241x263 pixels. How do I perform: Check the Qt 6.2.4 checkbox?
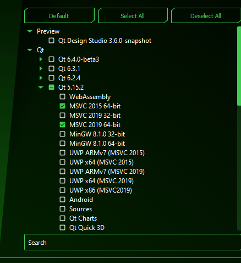51,78
